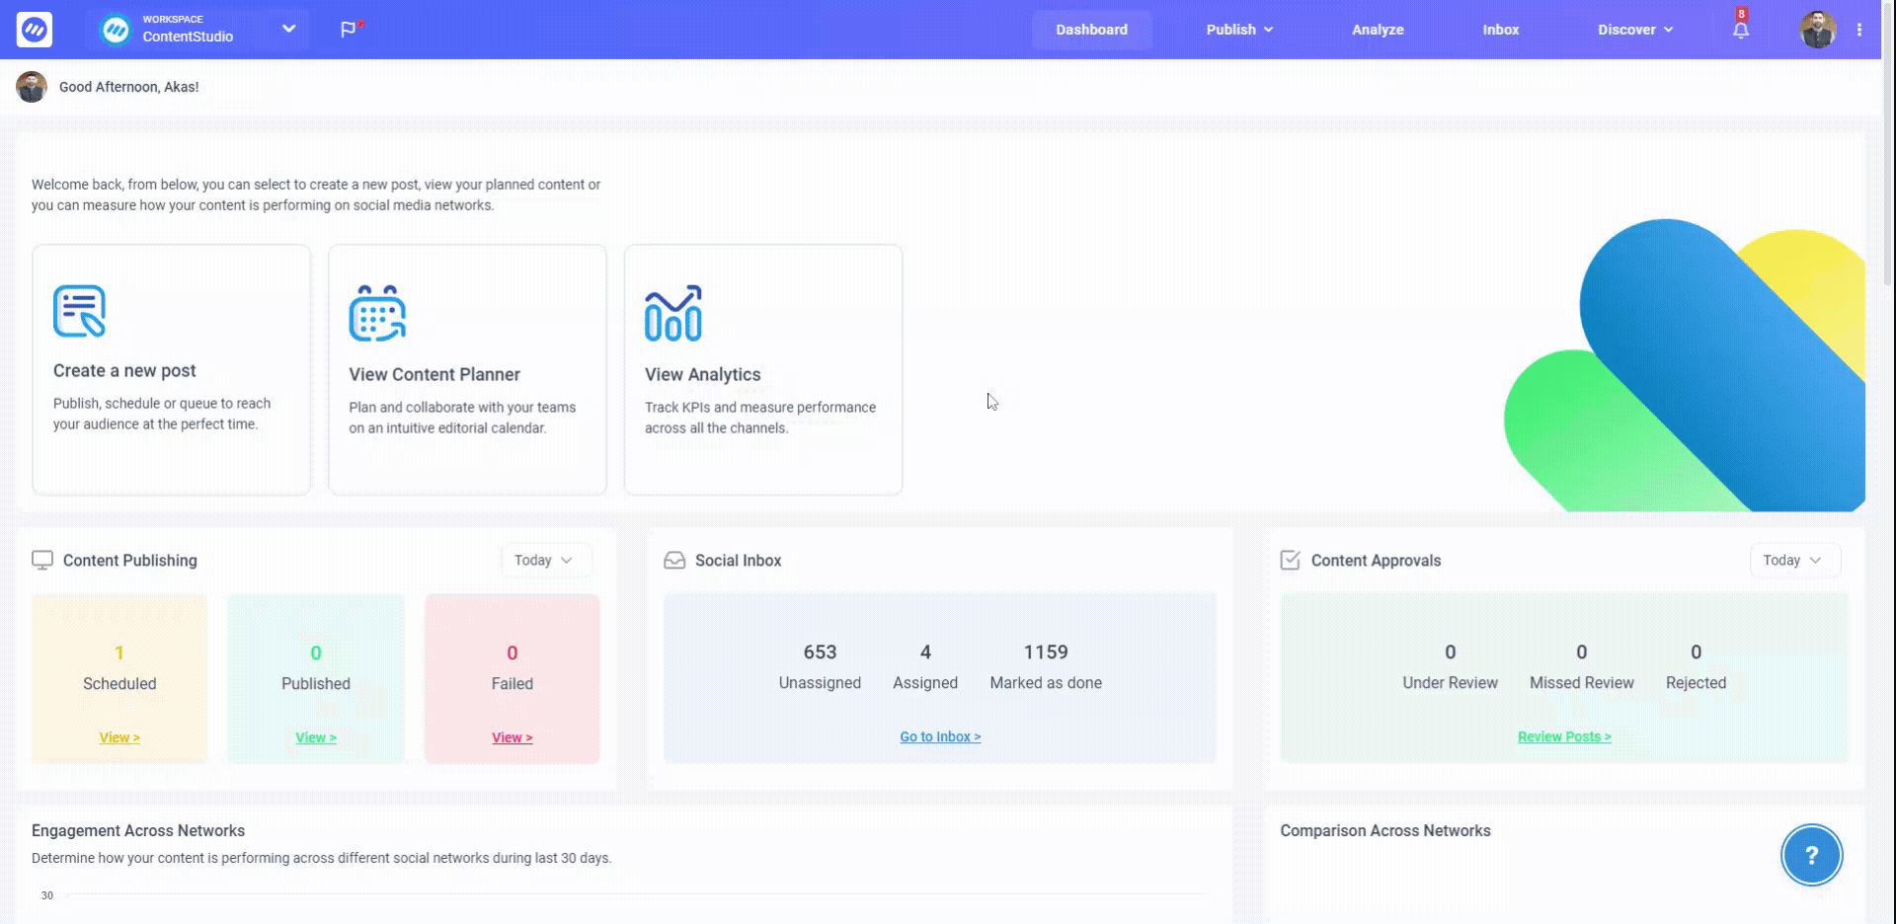Screen dimensions: 1896x924
Task: Click the View Content Planner calendar icon
Action: (x=377, y=313)
